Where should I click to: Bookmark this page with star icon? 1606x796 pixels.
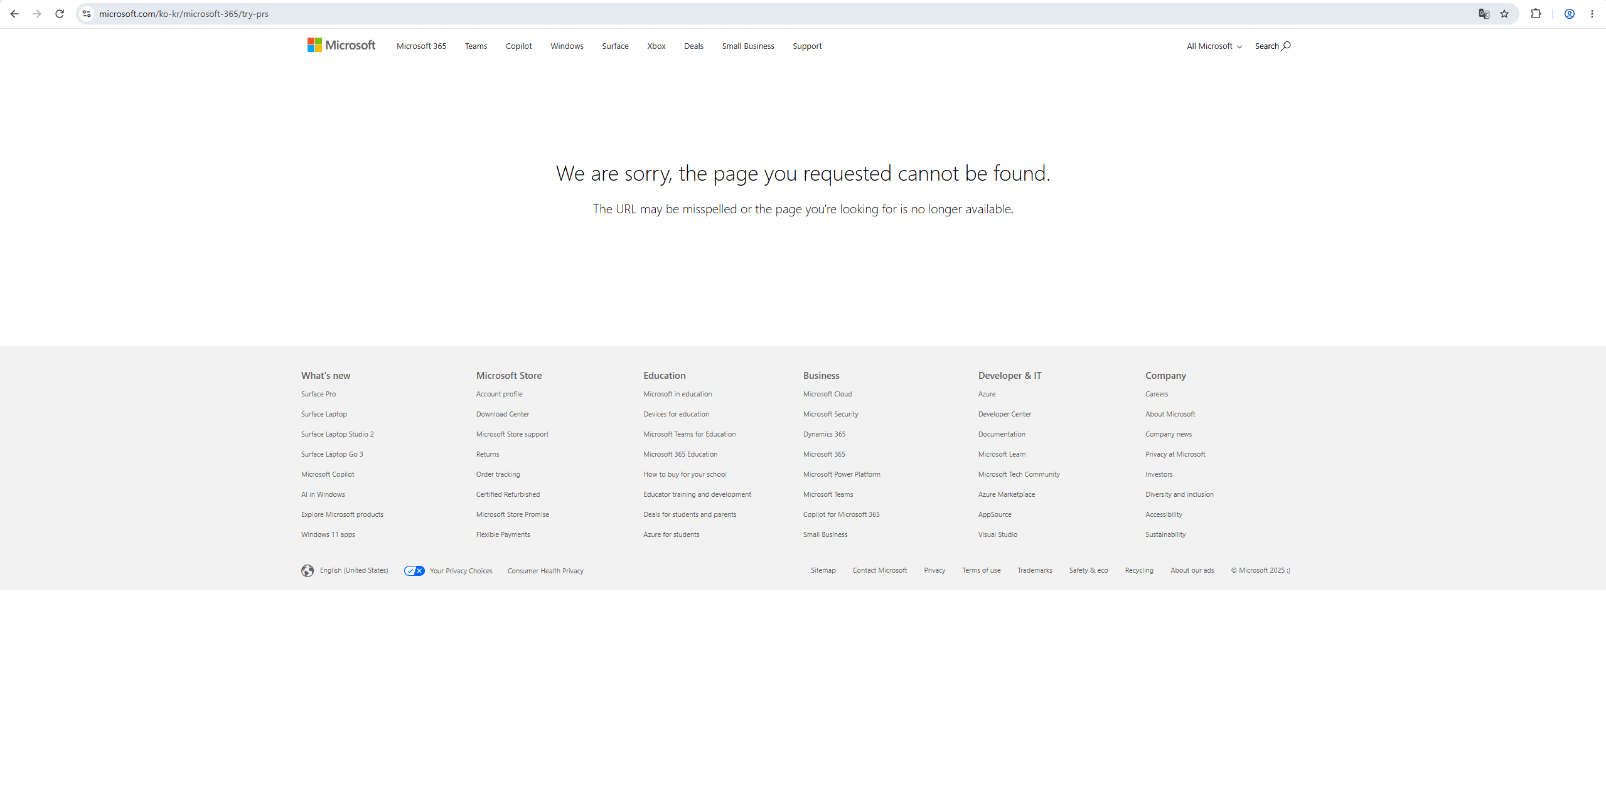click(1504, 14)
